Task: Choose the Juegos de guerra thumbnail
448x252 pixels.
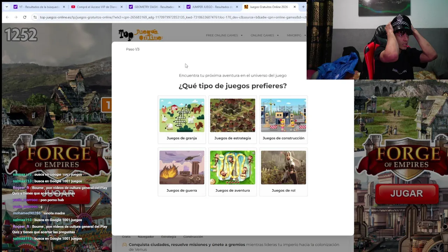Action: [182, 167]
